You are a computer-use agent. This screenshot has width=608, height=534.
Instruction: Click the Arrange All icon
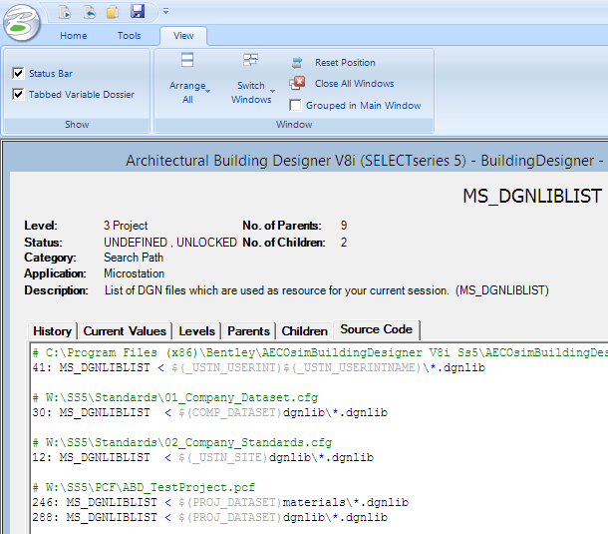[x=187, y=60]
